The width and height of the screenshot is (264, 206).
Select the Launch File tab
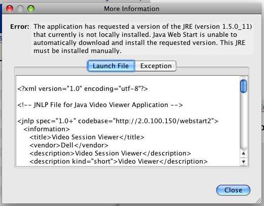pyautogui.click(x=111, y=66)
